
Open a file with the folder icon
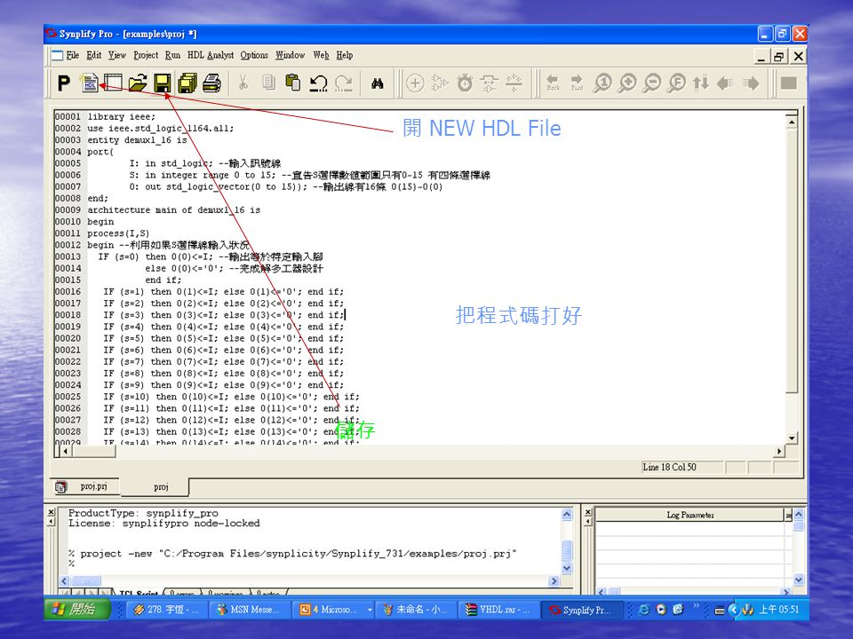pyautogui.click(x=138, y=83)
